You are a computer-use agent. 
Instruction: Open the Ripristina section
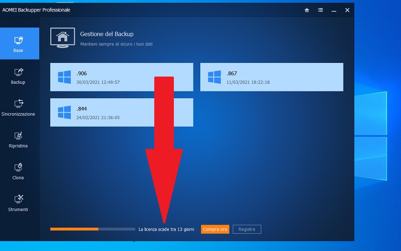[18, 140]
